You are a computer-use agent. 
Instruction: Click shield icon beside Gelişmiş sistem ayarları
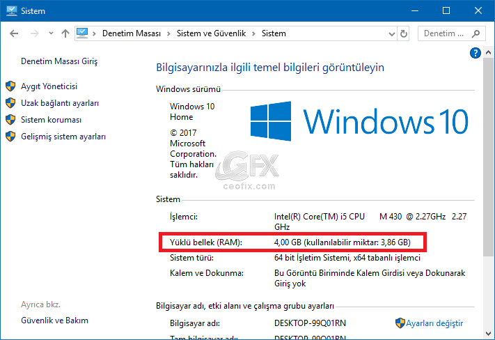pos(10,136)
